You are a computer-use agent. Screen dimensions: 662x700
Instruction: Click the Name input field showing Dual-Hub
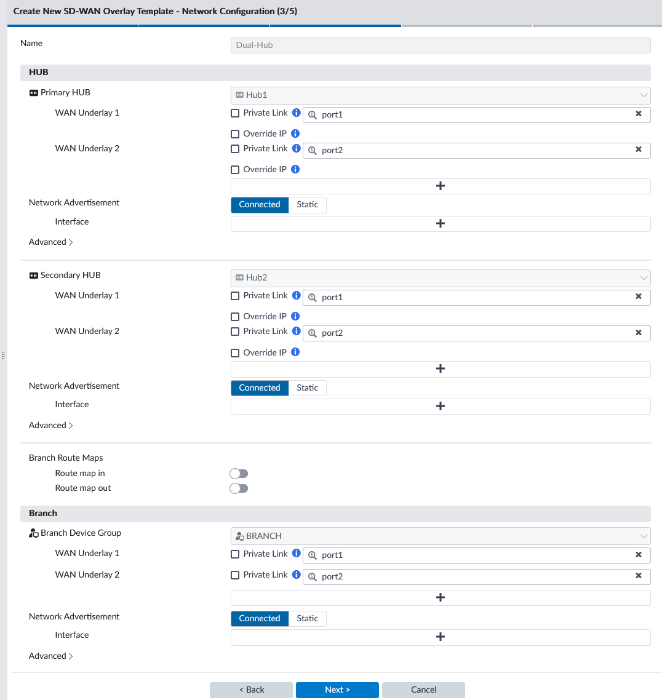click(x=440, y=45)
